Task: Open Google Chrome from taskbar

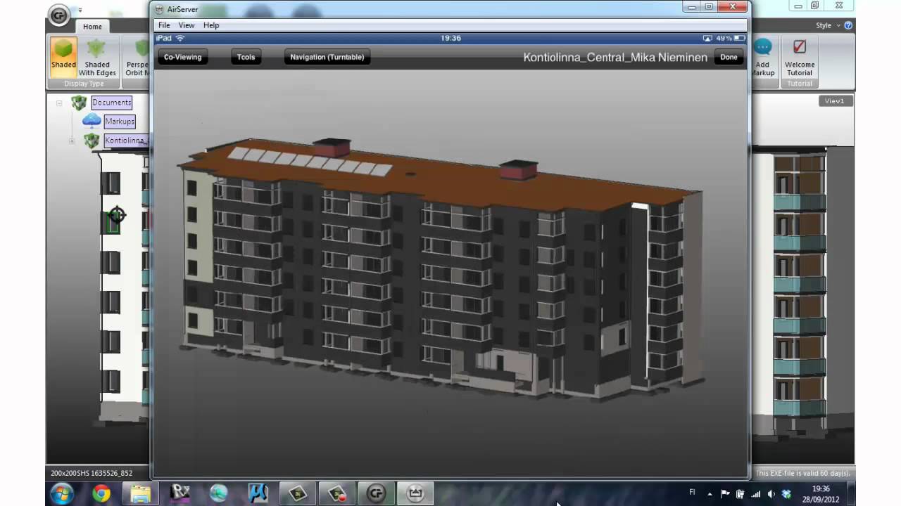Action: tap(101, 494)
